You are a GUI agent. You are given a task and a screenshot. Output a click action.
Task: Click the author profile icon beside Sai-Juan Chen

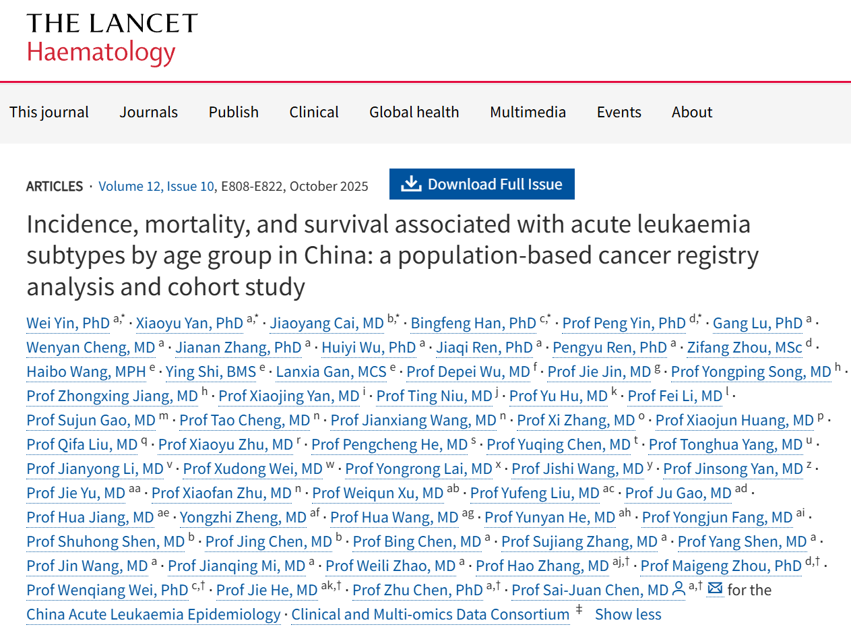coord(679,590)
